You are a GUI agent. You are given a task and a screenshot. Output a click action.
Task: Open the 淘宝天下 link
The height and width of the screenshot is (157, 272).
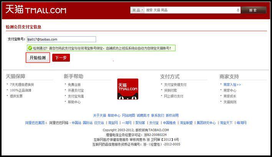[226, 123]
